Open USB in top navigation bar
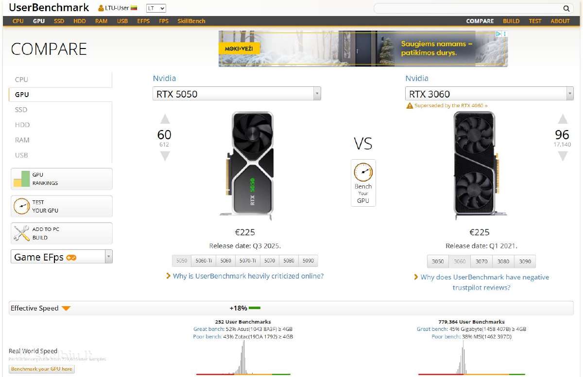The height and width of the screenshot is (377, 583). 122,21
